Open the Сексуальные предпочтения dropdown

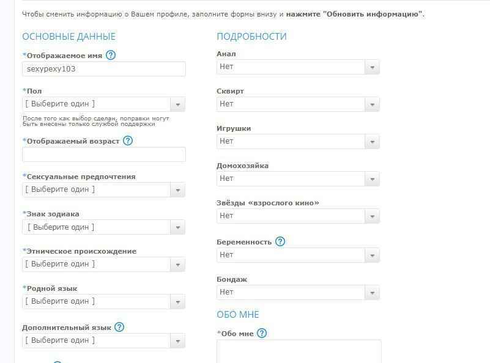(x=177, y=189)
